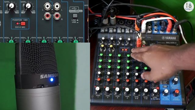Click the grey LINE/USB selector button in diagram
This screenshot has width=195, height=110.
pos(75,16)
